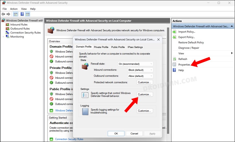
Task: Click the Inbound Rules icon in tree
Action: click(7, 24)
